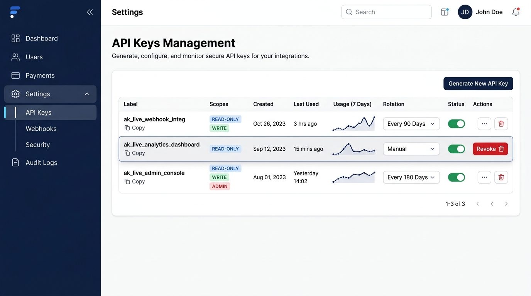Screen dimensions: 531x296
Task: Click copy icon for ak_live_webhook_integ
Action: pos(127,128)
